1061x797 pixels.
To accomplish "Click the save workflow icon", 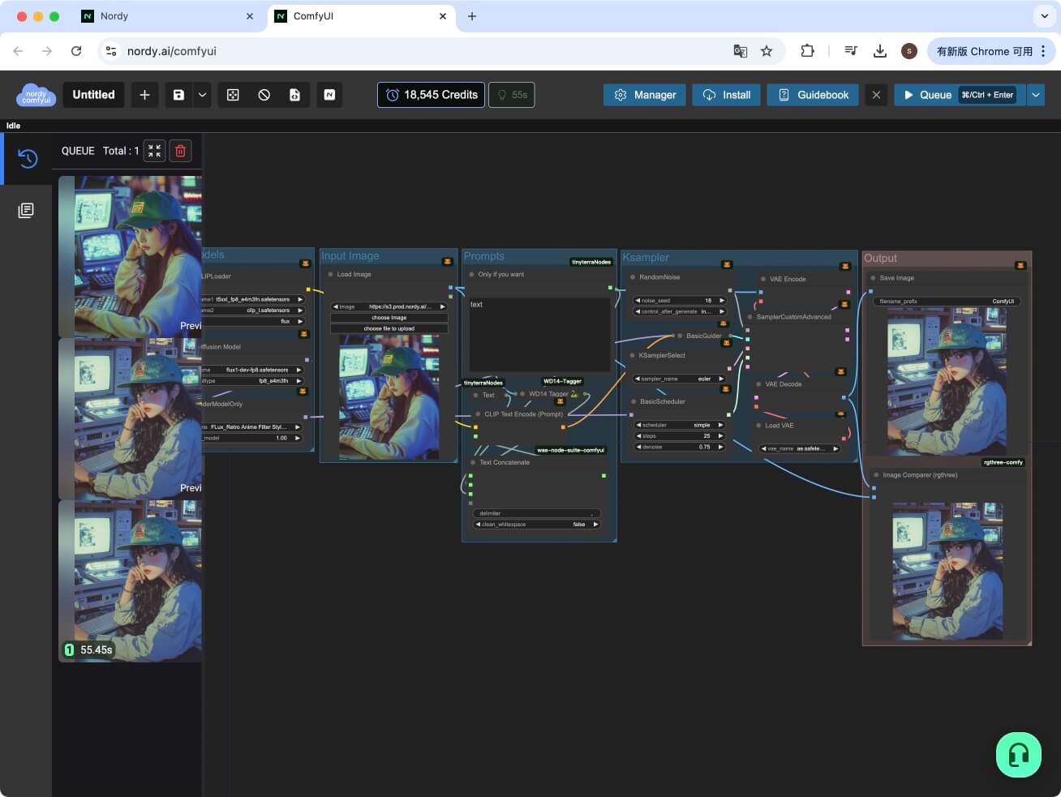I will click(x=178, y=95).
